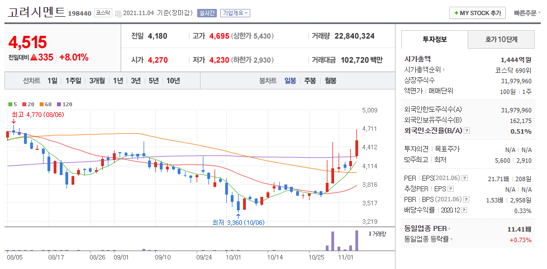Open help icon beside PBR BPS(2021.06)
Image resolution: width=547 pixels, height=269 pixels.
[x=466, y=200]
